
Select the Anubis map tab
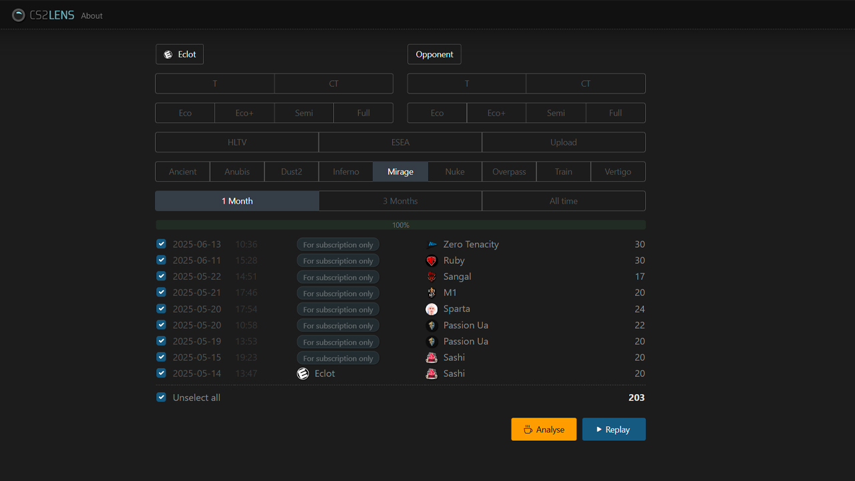(x=237, y=172)
